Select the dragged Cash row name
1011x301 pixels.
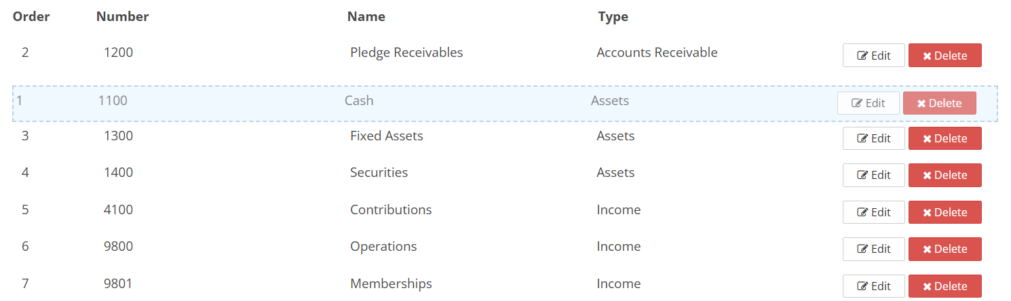(x=359, y=101)
